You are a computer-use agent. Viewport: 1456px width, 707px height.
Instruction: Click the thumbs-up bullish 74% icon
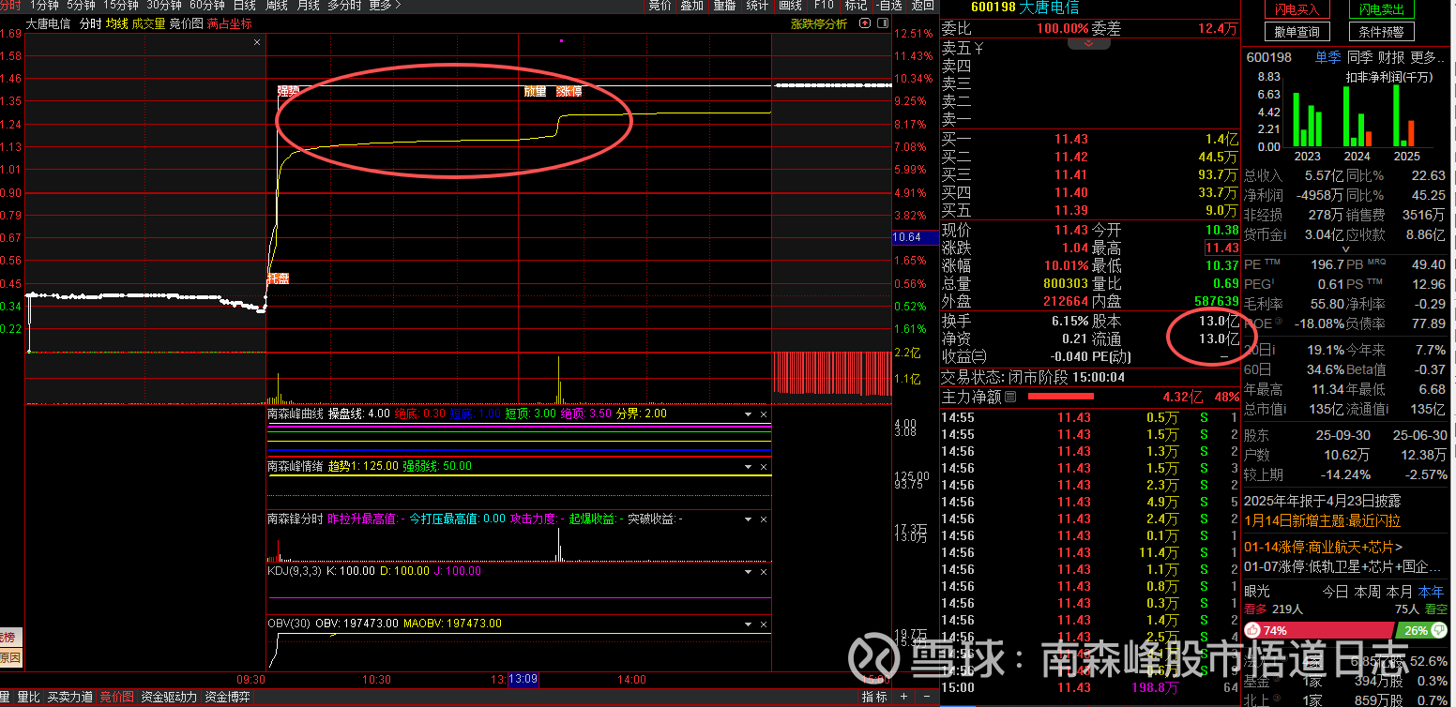(x=1251, y=630)
